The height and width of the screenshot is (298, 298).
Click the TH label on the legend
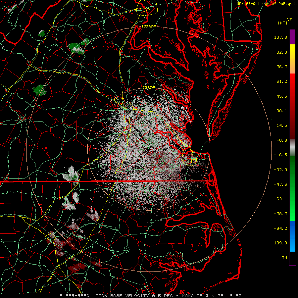284,258
